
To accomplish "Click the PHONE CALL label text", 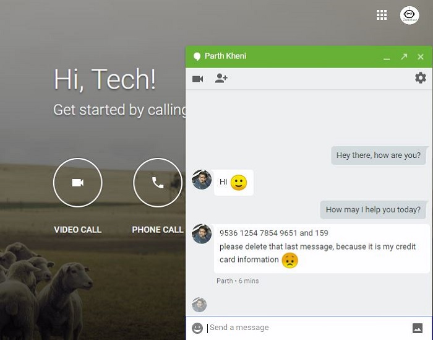I will point(157,230).
